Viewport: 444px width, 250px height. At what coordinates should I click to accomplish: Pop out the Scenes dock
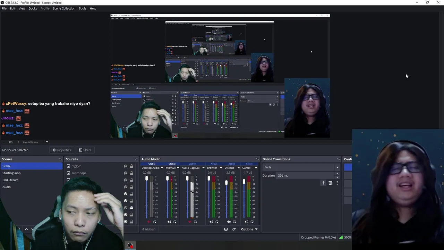click(60, 159)
